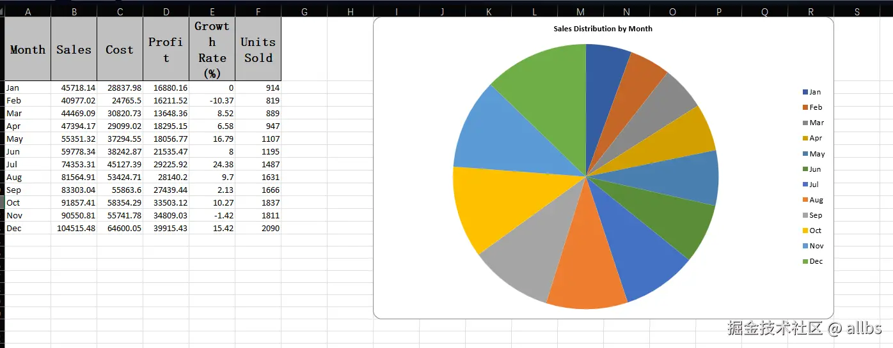The image size is (893, 348).
Task: Click growth rate value -10.37
Action: (212, 100)
